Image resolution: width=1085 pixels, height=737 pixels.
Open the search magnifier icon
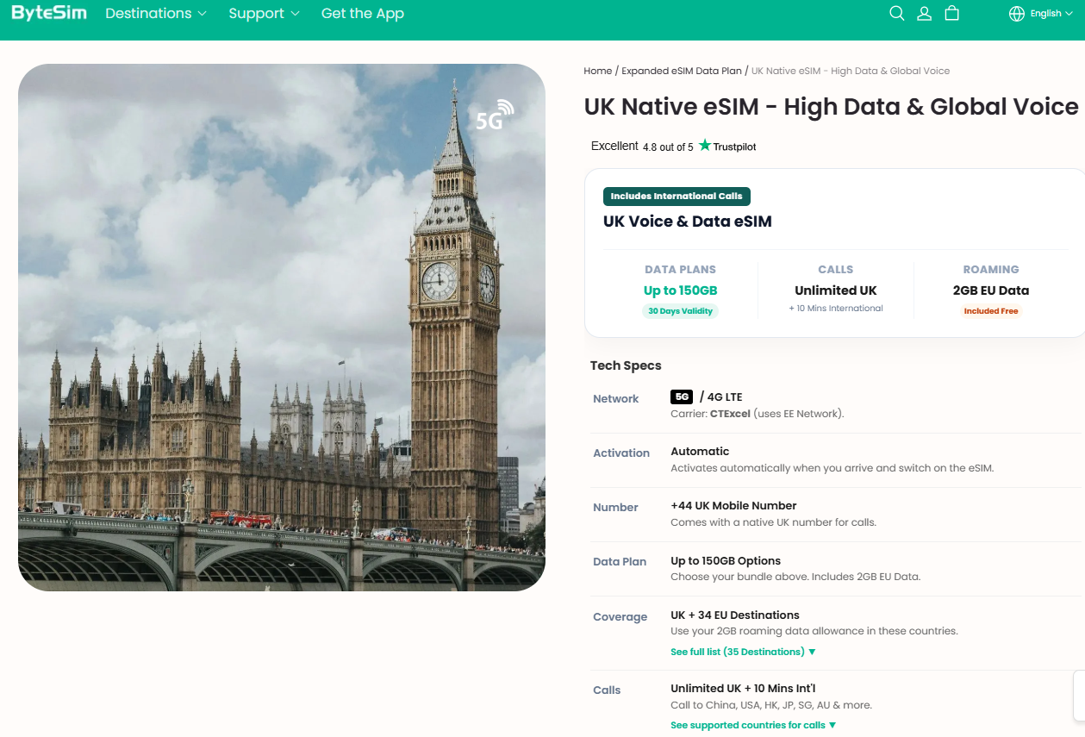point(896,13)
